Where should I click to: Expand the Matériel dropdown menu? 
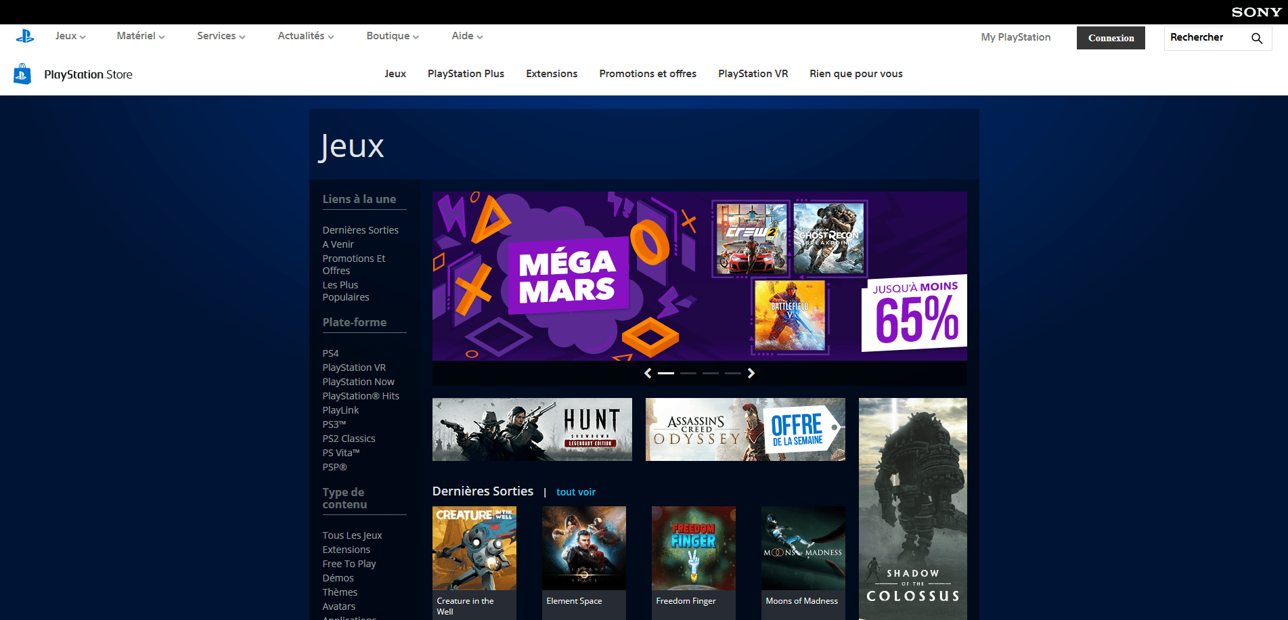141,36
